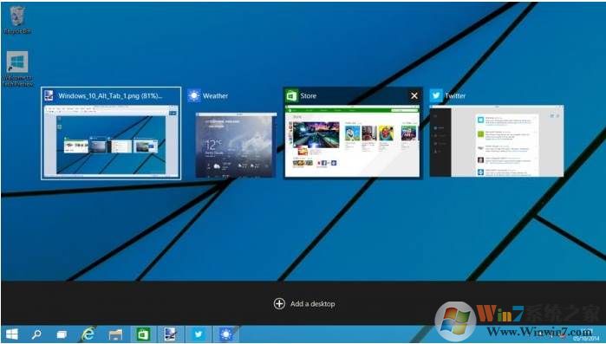Click the Weather taskbar icon
This screenshot has width=606, height=344.
[226, 334]
